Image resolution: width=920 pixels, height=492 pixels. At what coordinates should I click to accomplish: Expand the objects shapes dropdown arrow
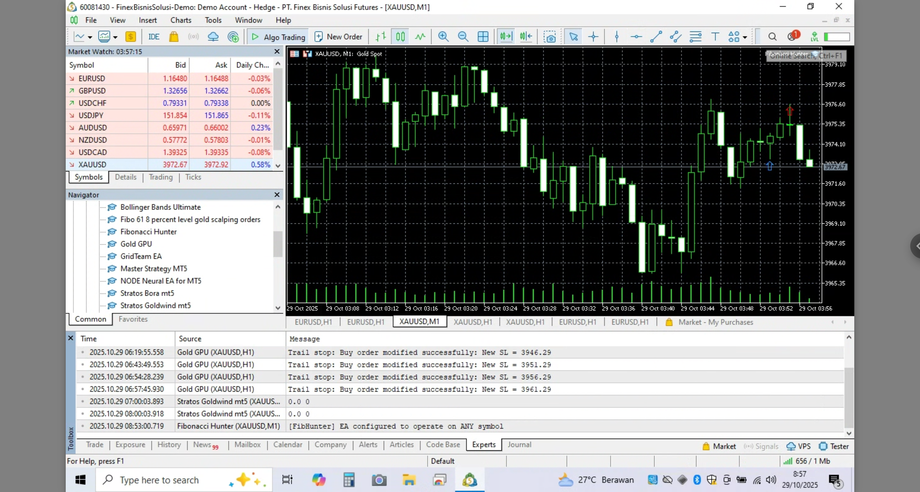(x=745, y=37)
